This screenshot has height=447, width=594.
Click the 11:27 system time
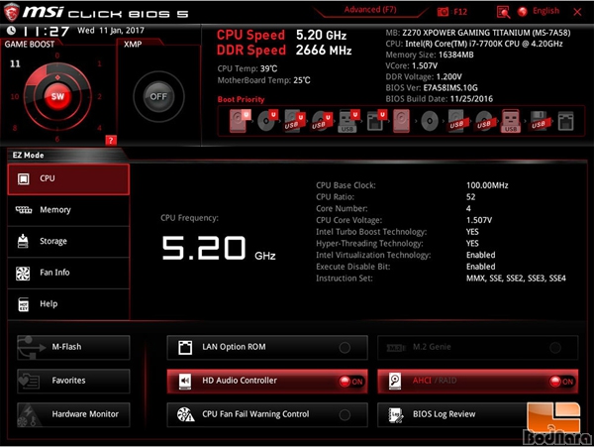point(46,32)
